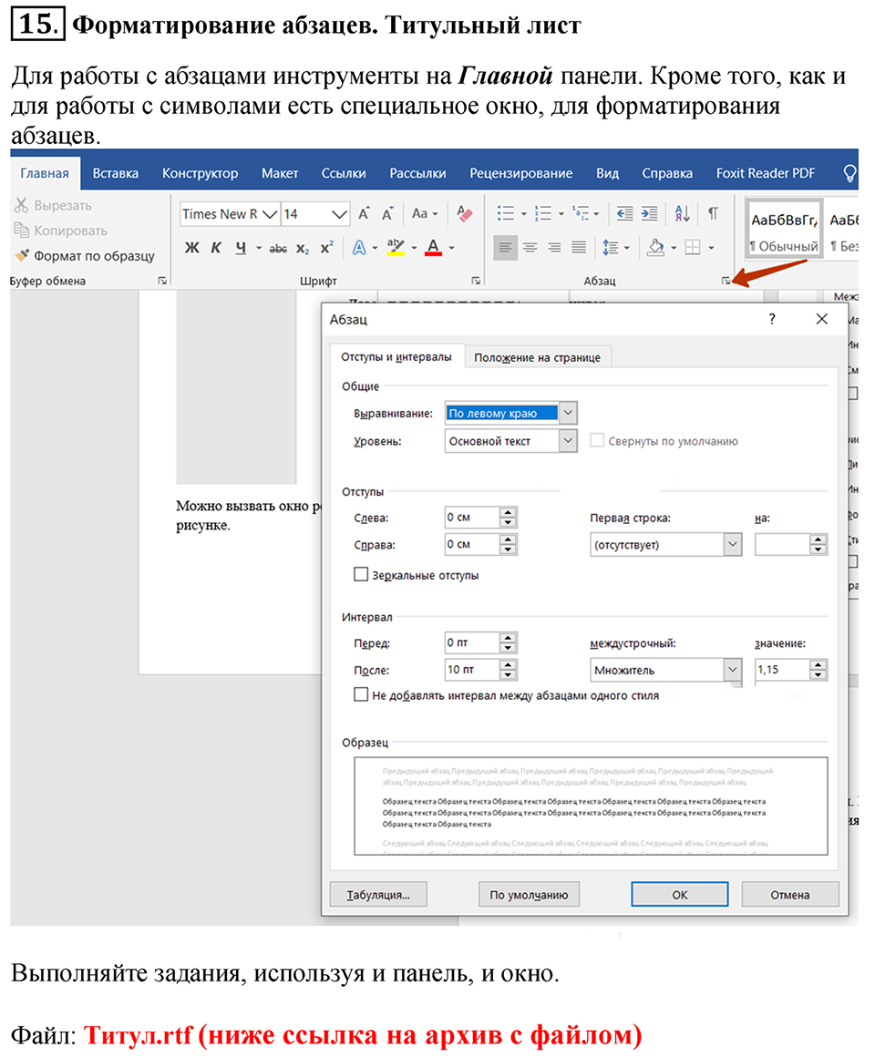
Task: Justify text alignment in ribbon
Action: coord(578,247)
